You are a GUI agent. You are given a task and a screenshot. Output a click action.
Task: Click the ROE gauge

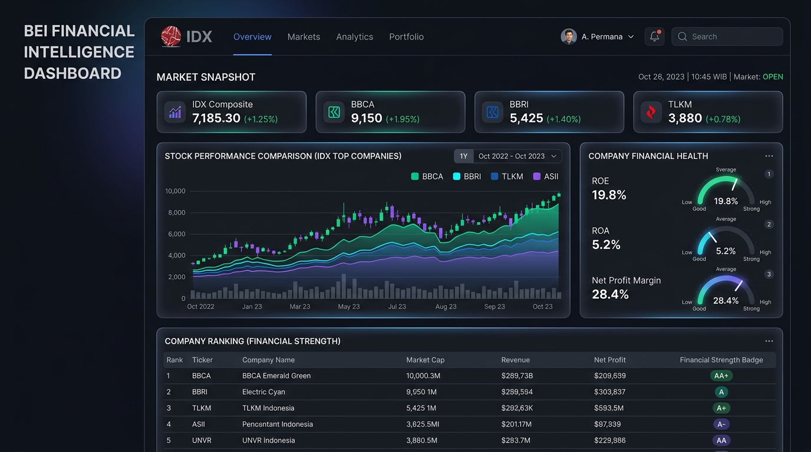(726, 191)
